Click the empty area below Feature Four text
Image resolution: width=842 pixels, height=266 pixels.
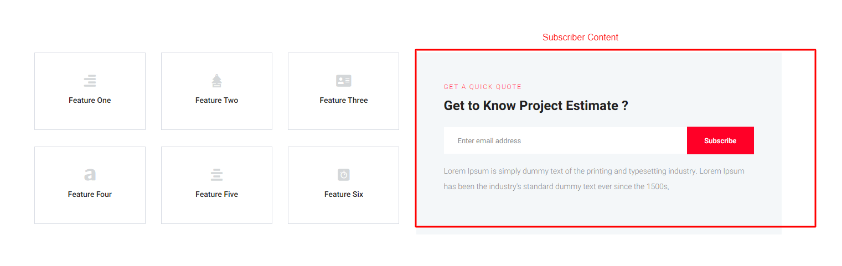[90, 212]
